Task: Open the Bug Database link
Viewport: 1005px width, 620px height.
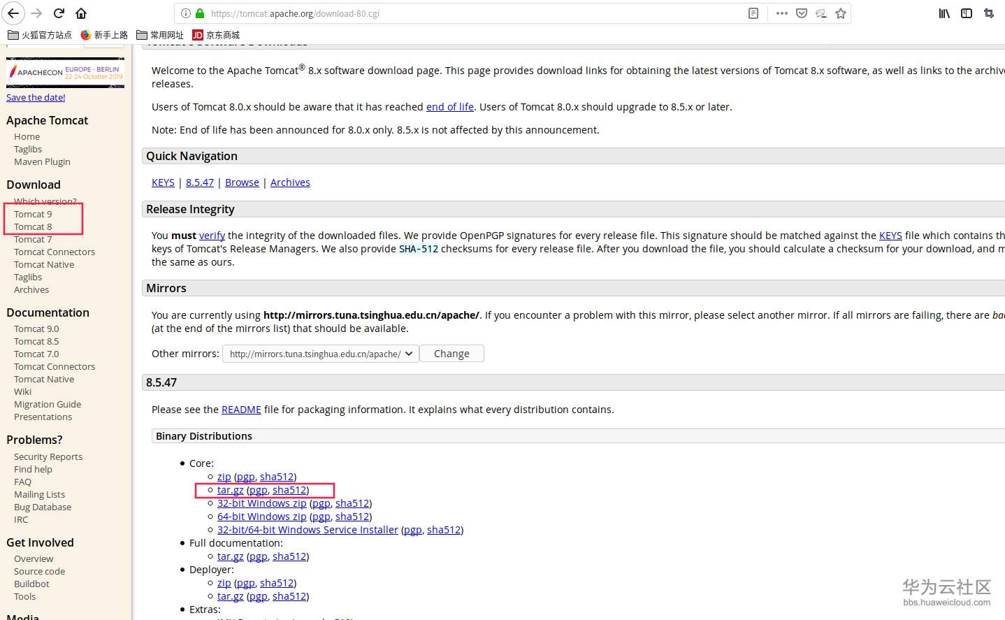Action: pos(43,507)
